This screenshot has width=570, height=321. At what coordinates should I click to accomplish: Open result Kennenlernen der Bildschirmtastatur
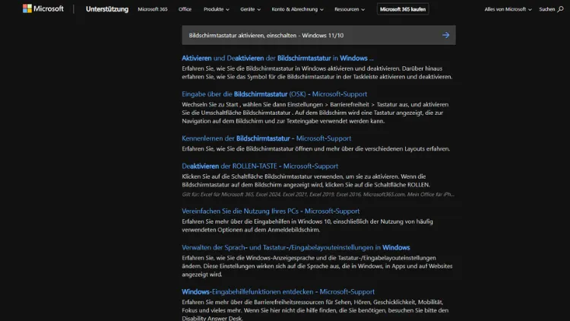[x=267, y=138]
